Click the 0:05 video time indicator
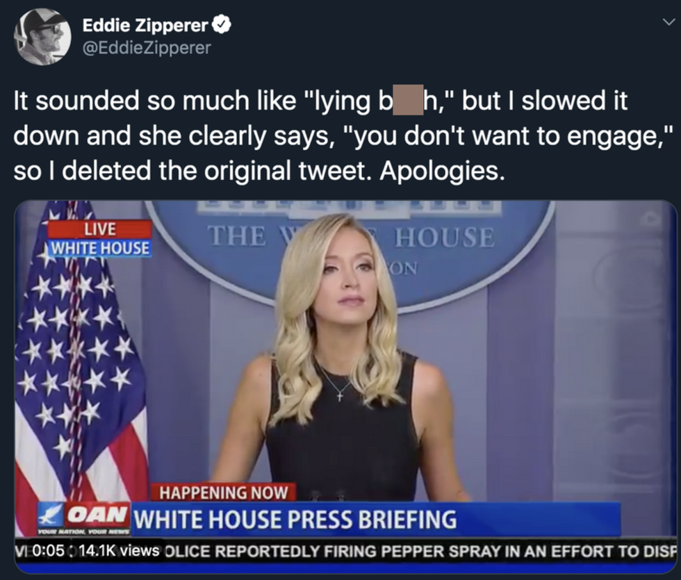Viewport: 681px width, 580px height. coord(48,552)
